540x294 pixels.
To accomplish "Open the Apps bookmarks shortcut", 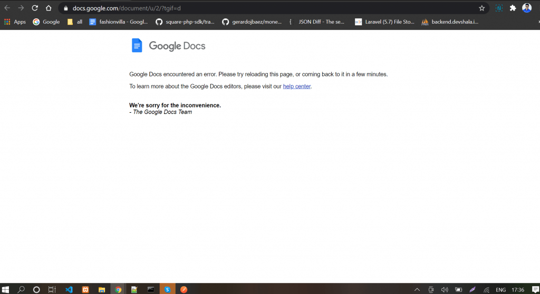I will (x=15, y=22).
